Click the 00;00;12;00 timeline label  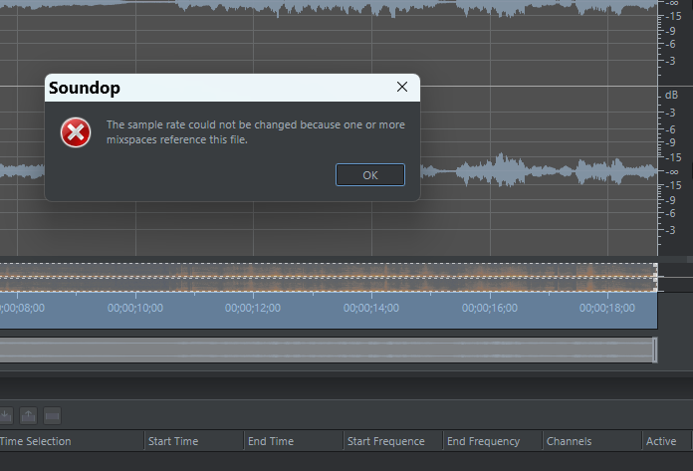pos(253,308)
